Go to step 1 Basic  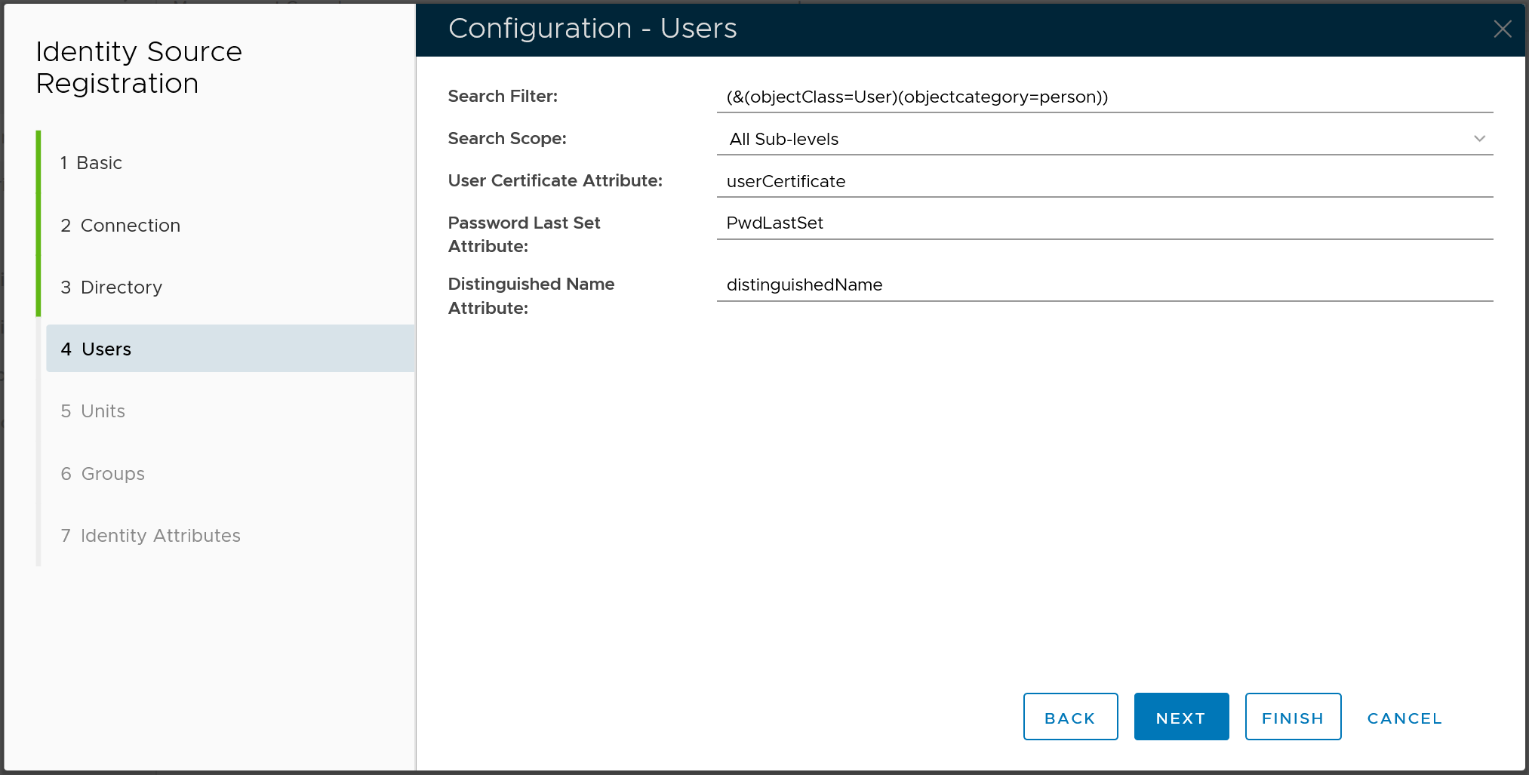point(99,163)
